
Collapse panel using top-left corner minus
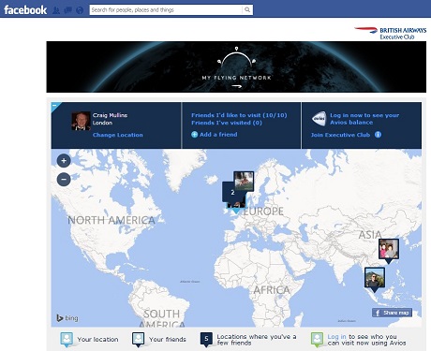(x=54, y=106)
